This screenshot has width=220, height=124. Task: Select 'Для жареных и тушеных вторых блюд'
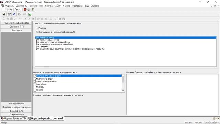[x=126, y=42]
